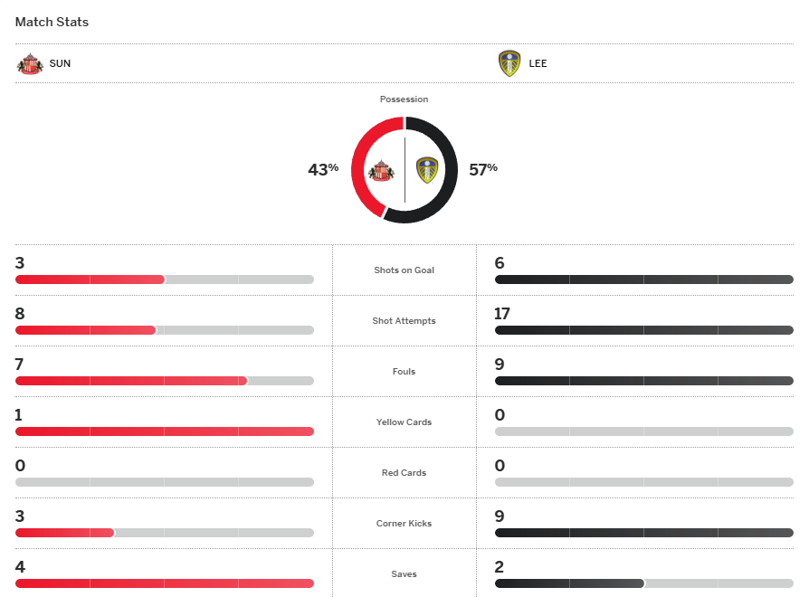Click the 57% possession value
Viewport: 809px width, 597px height.
tap(483, 169)
